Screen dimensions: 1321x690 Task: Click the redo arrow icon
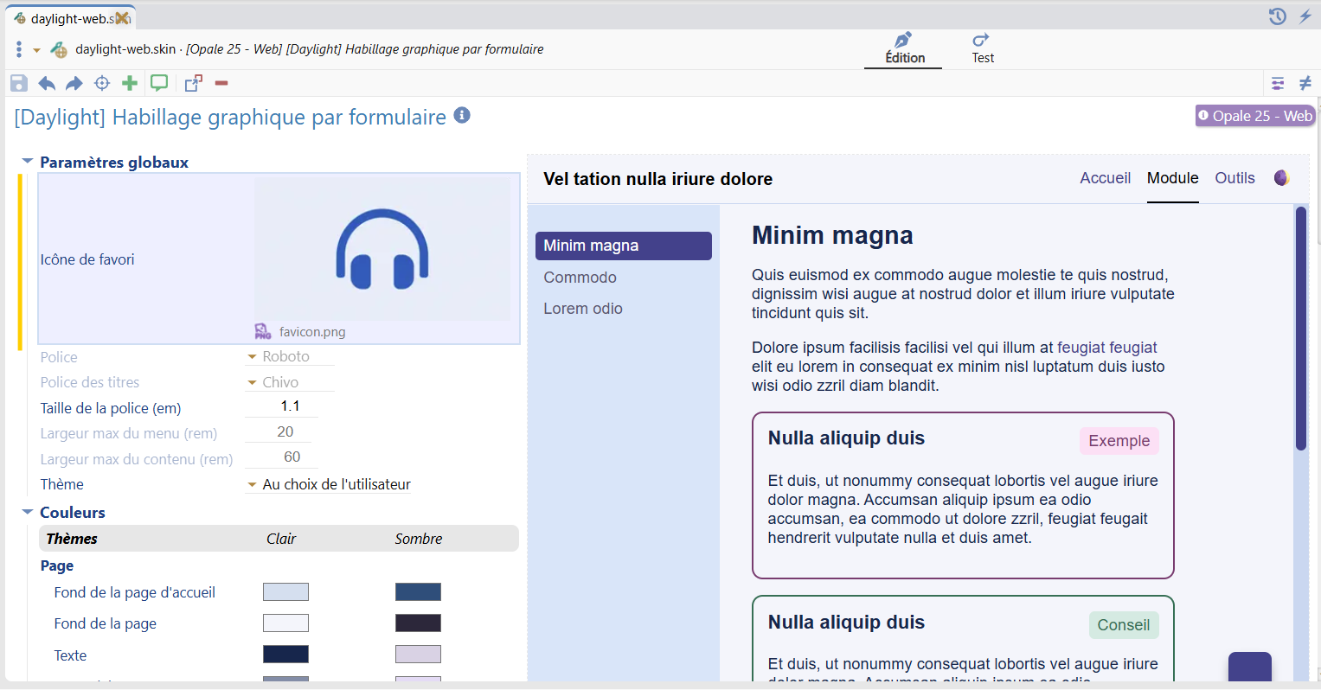74,83
